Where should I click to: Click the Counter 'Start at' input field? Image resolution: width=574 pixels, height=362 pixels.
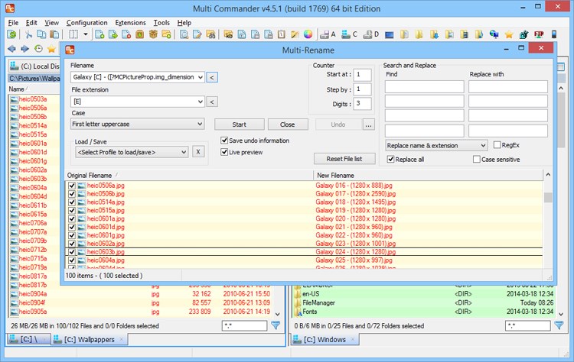point(363,75)
